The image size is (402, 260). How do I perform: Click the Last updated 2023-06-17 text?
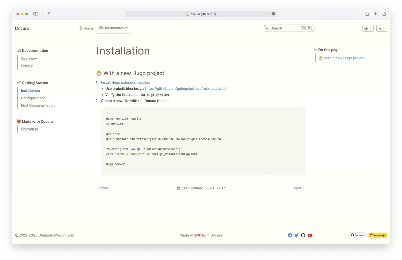tap(201, 188)
